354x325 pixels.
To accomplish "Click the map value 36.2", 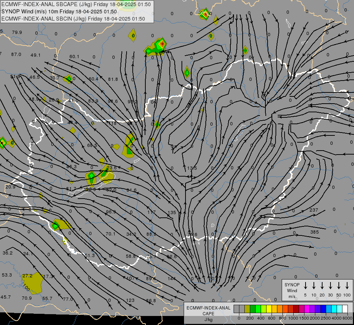I will (x=8, y=253).
